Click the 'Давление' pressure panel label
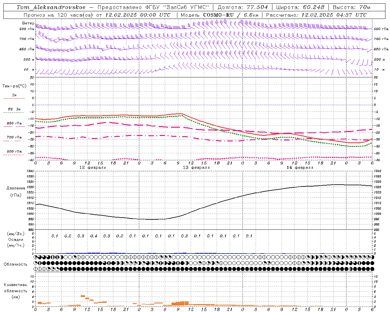 pyautogui.click(x=16, y=188)
